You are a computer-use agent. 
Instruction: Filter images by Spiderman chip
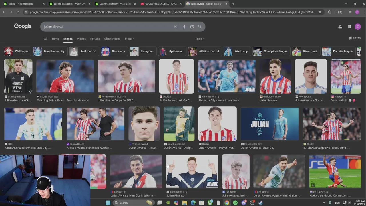[x=172, y=51]
